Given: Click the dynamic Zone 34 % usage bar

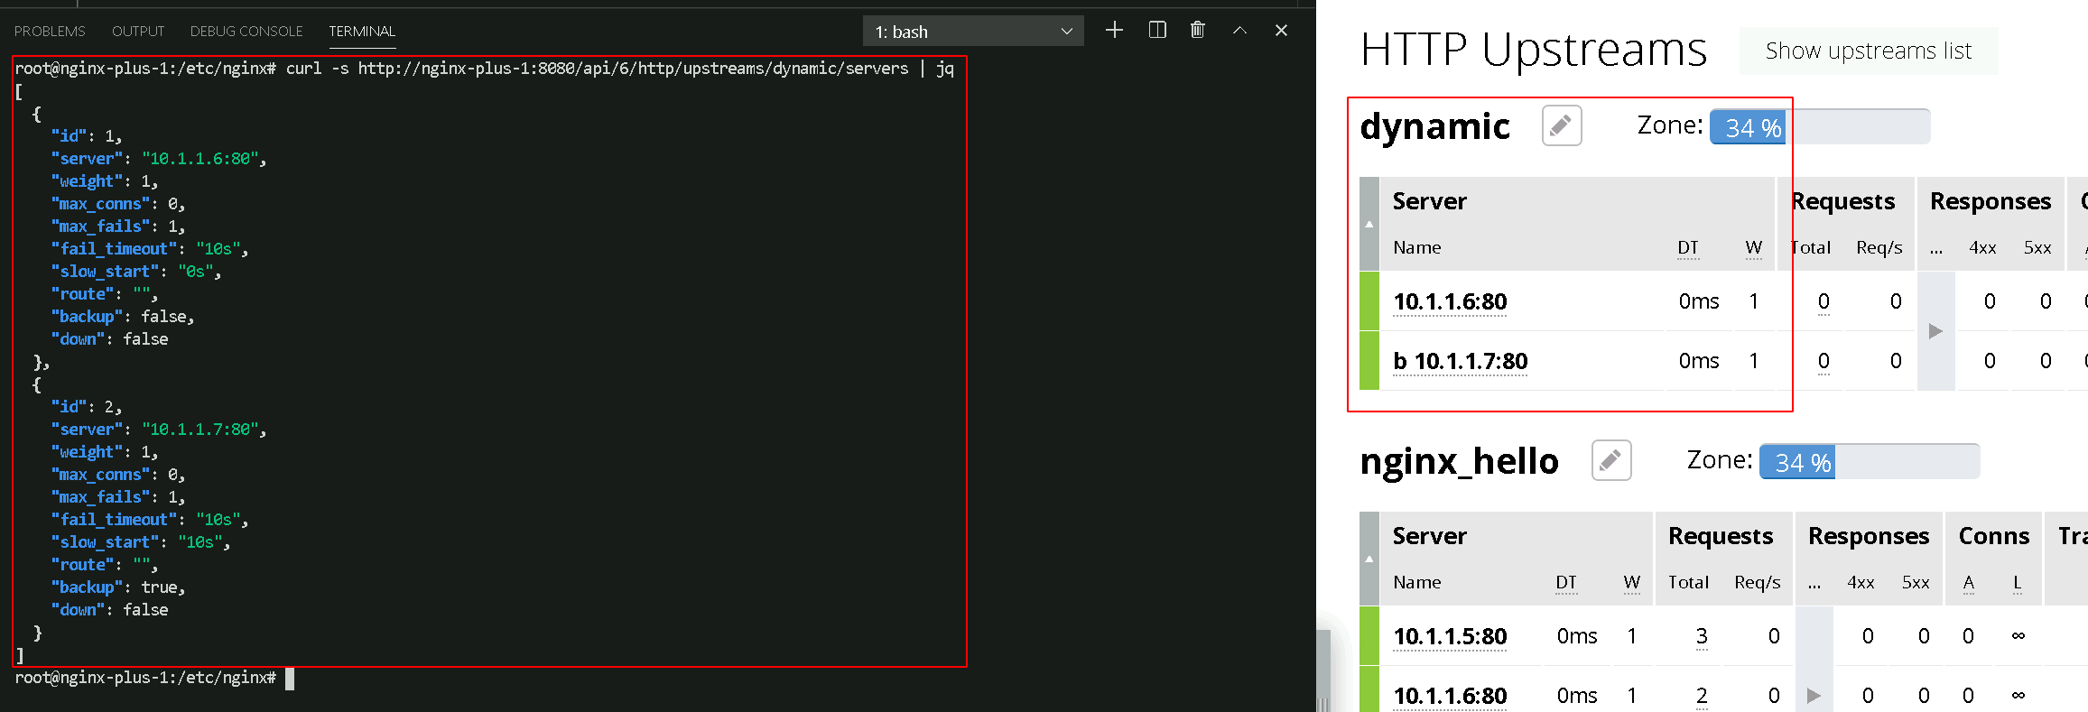Looking at the screenshot, I should click(x=1820, y=126).
